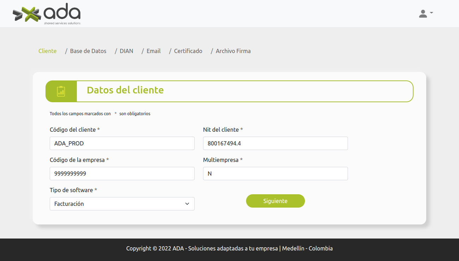
Task: Open the user profile icon
Action: point(423,14)
